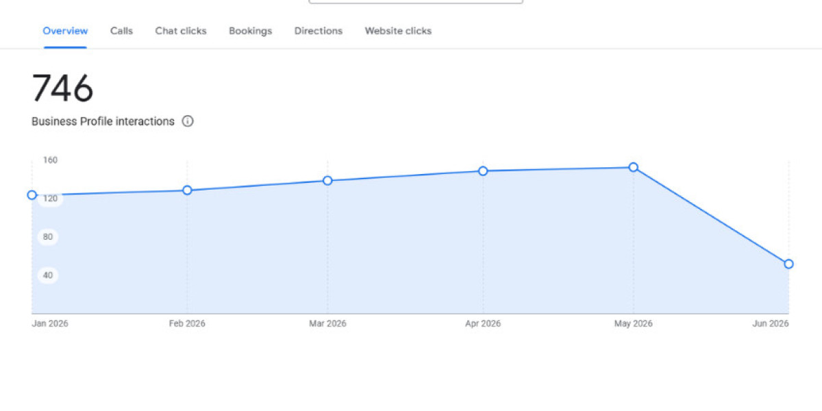Click the Feb 2026 axis label
Viewport: 822px width, 411px height.
click(x=187, y=324)
